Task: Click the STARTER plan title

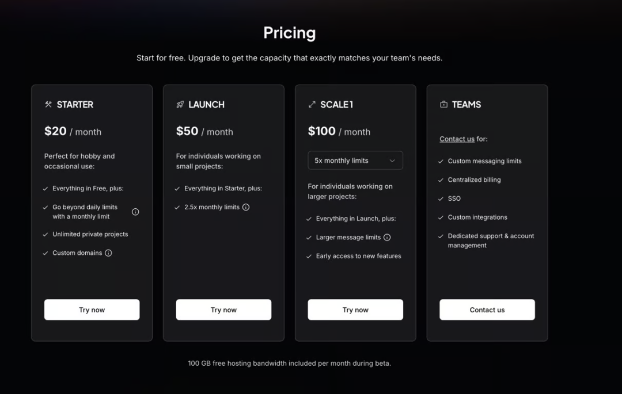Action: (x=75, y=105)
